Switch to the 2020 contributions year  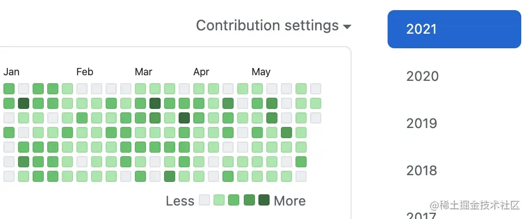[x=422, y=76]
